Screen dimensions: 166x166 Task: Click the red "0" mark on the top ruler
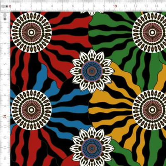pyautogui.click(x=10, y=6)
